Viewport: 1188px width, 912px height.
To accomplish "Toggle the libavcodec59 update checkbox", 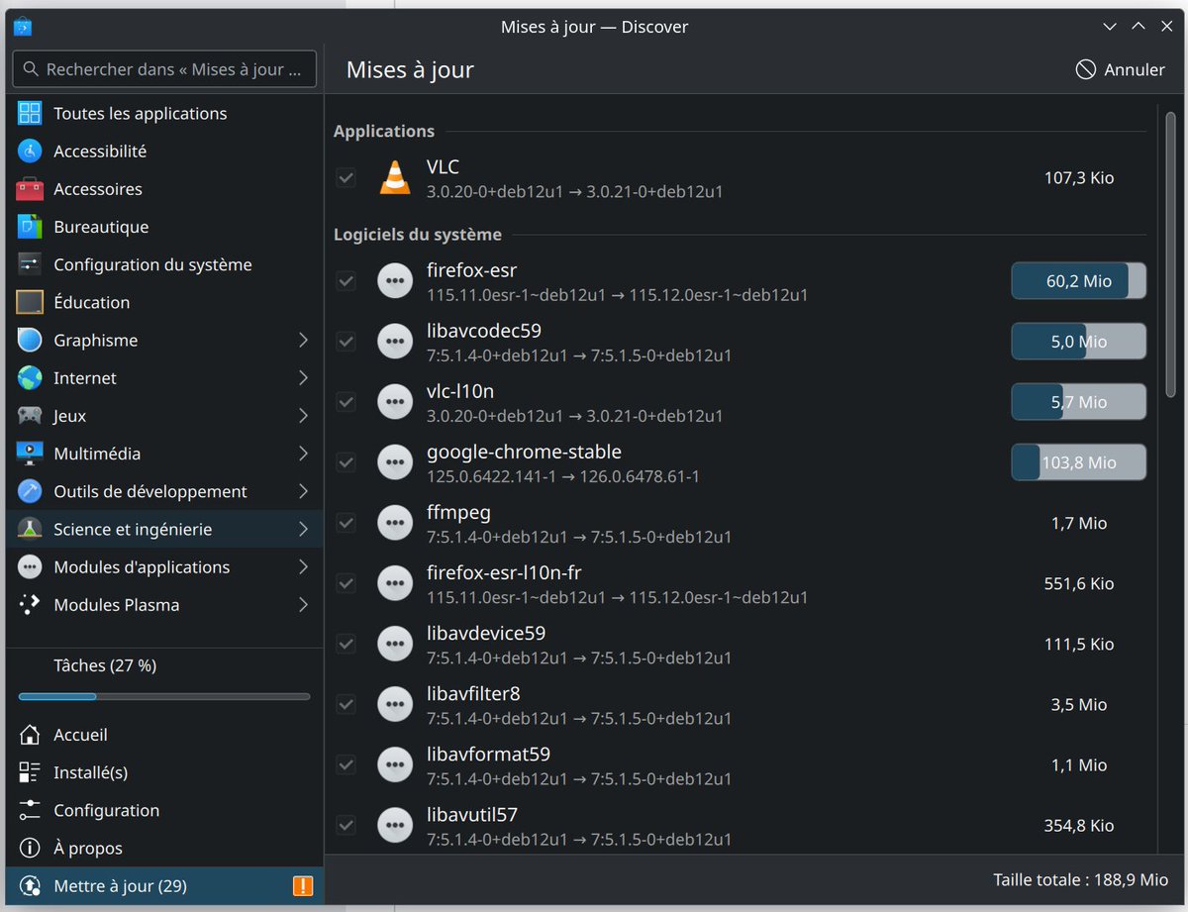I will pos(346,342).
